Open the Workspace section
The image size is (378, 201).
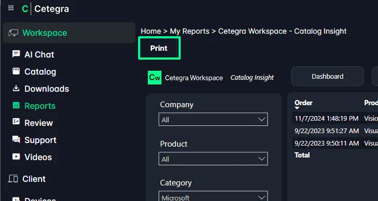tap(69, 33)
